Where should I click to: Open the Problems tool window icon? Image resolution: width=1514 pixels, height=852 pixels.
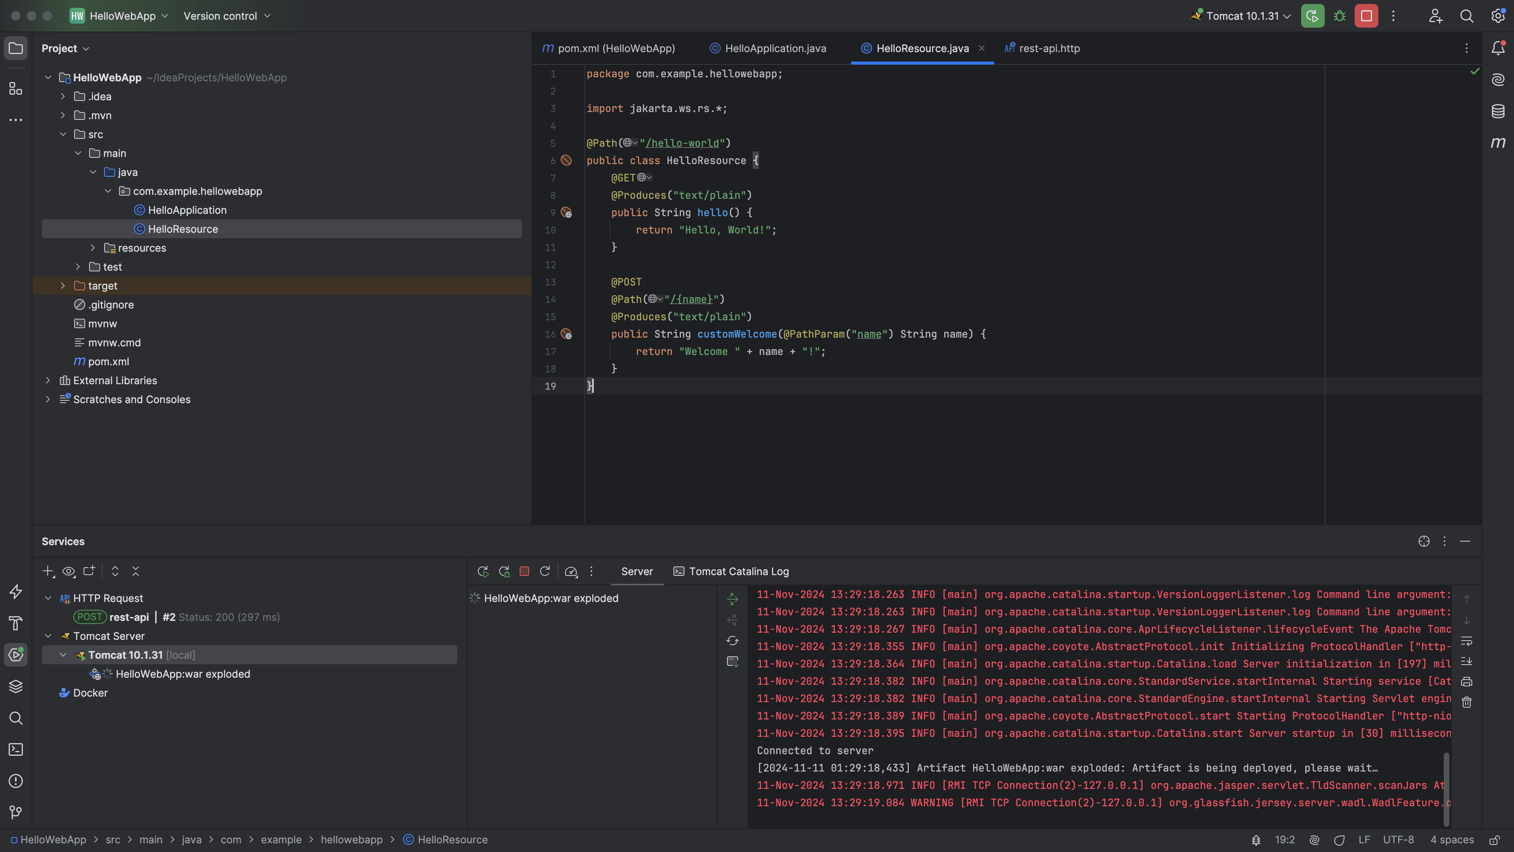pyautogui.click(x=15, y=781)
